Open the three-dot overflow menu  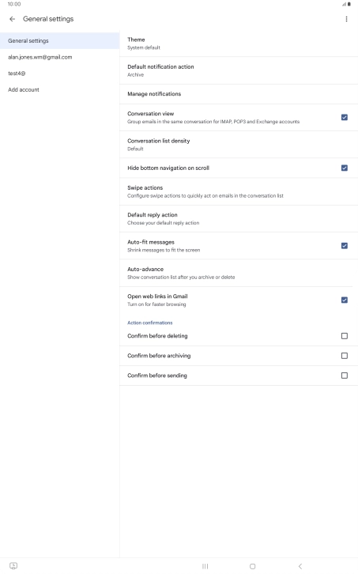(346, 19)
